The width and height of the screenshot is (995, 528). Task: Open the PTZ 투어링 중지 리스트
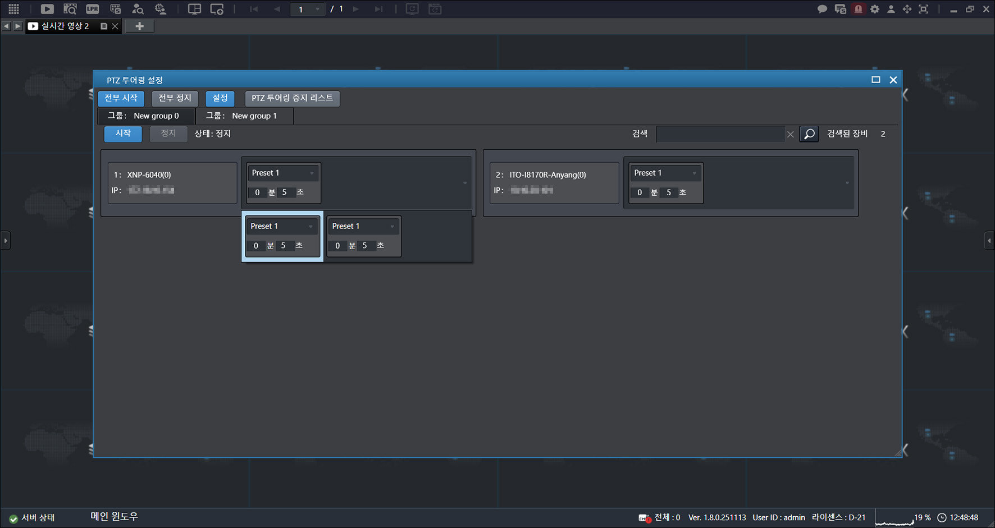292,98
